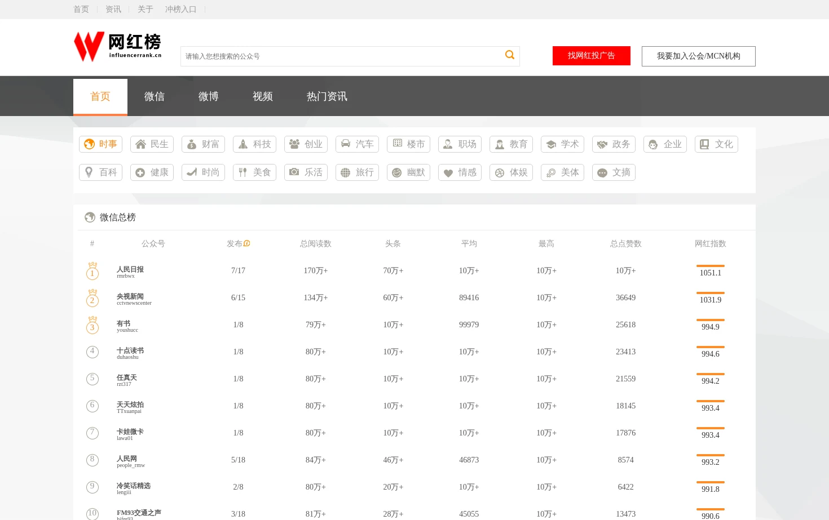Viewport: 829px width, 520px height.
Task: Click the 平均 value 89416
Action: (469, 297)
